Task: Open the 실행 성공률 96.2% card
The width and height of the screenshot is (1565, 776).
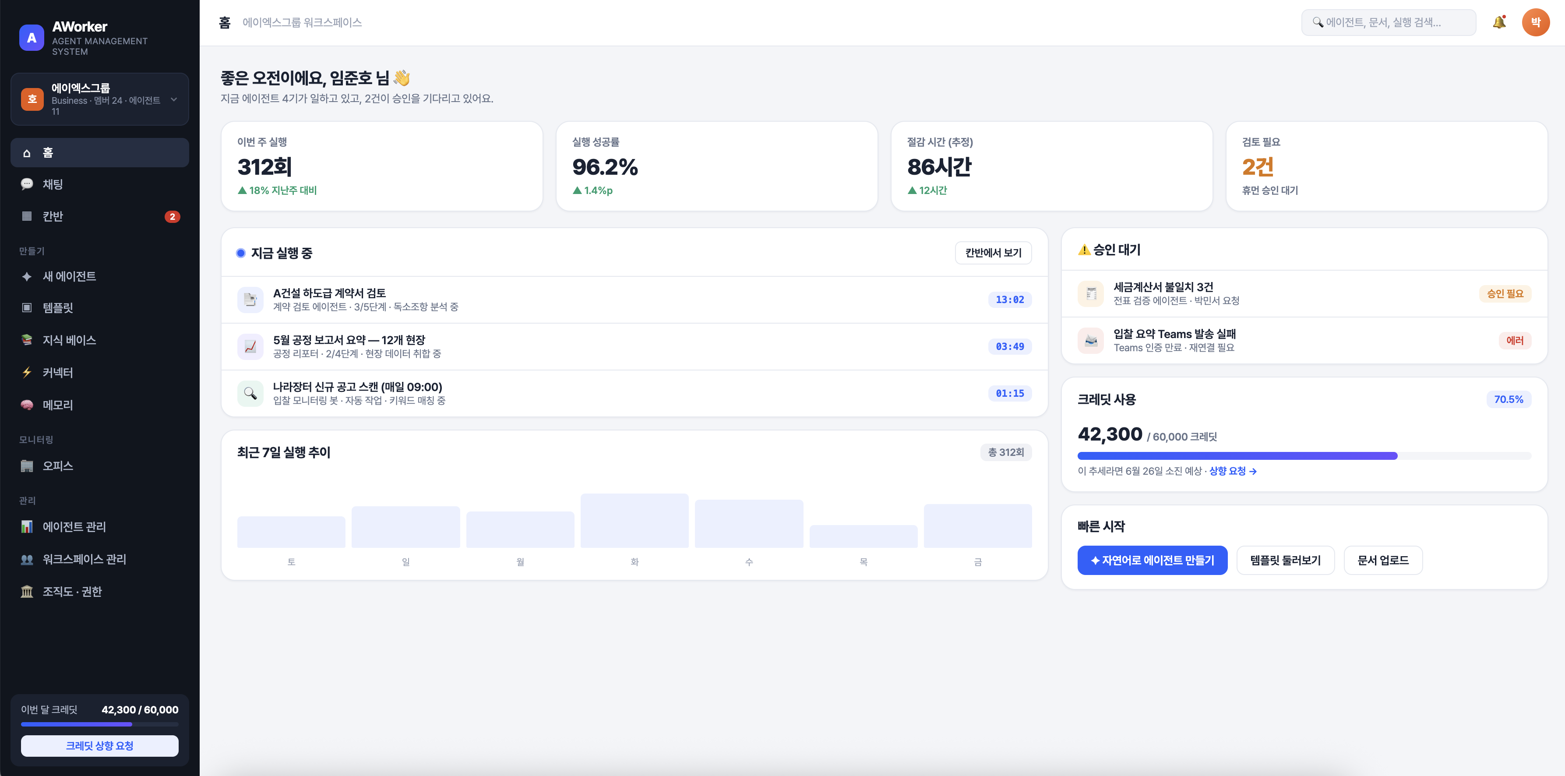Action: tap(716, 166)
